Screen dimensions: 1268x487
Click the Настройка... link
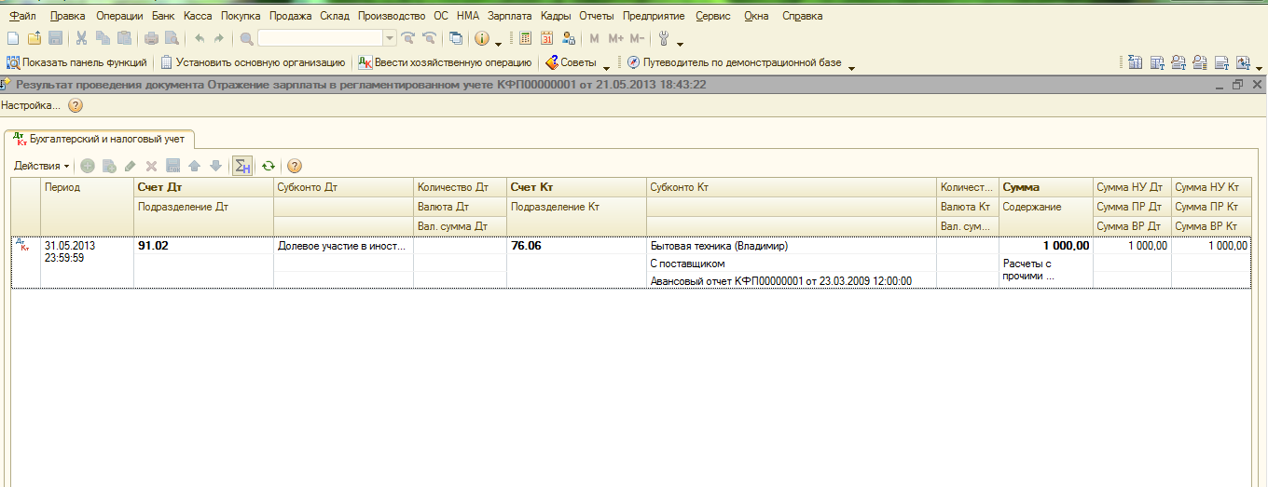31,105
